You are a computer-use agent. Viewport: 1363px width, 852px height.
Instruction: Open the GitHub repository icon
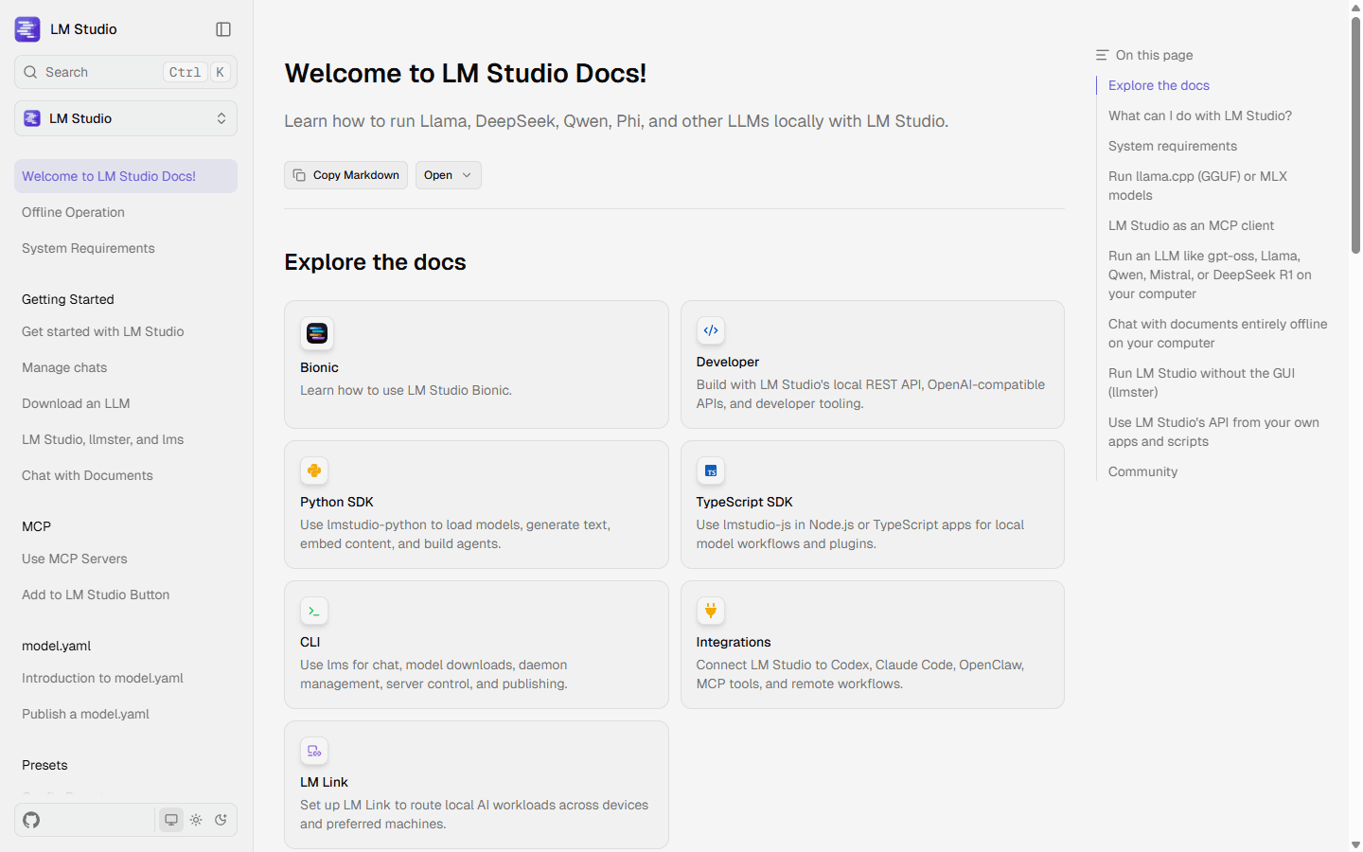tap(31, 820)
